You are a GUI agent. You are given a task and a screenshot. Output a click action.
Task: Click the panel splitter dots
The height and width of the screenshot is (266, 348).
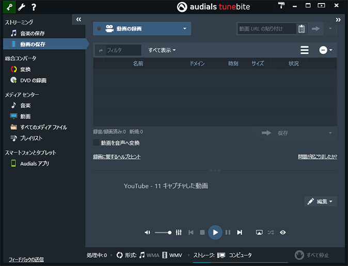pyautogui.click(x=215, y=170)
